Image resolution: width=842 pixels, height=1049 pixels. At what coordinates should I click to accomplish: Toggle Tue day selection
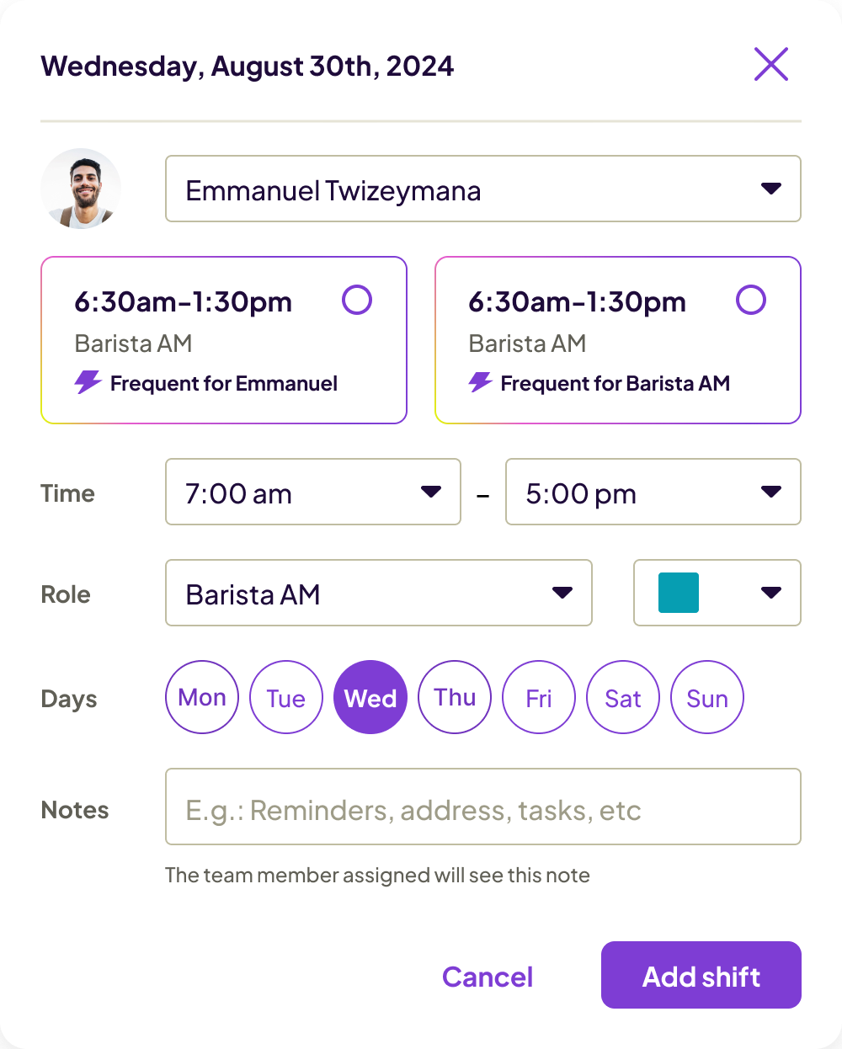(286, 697)
